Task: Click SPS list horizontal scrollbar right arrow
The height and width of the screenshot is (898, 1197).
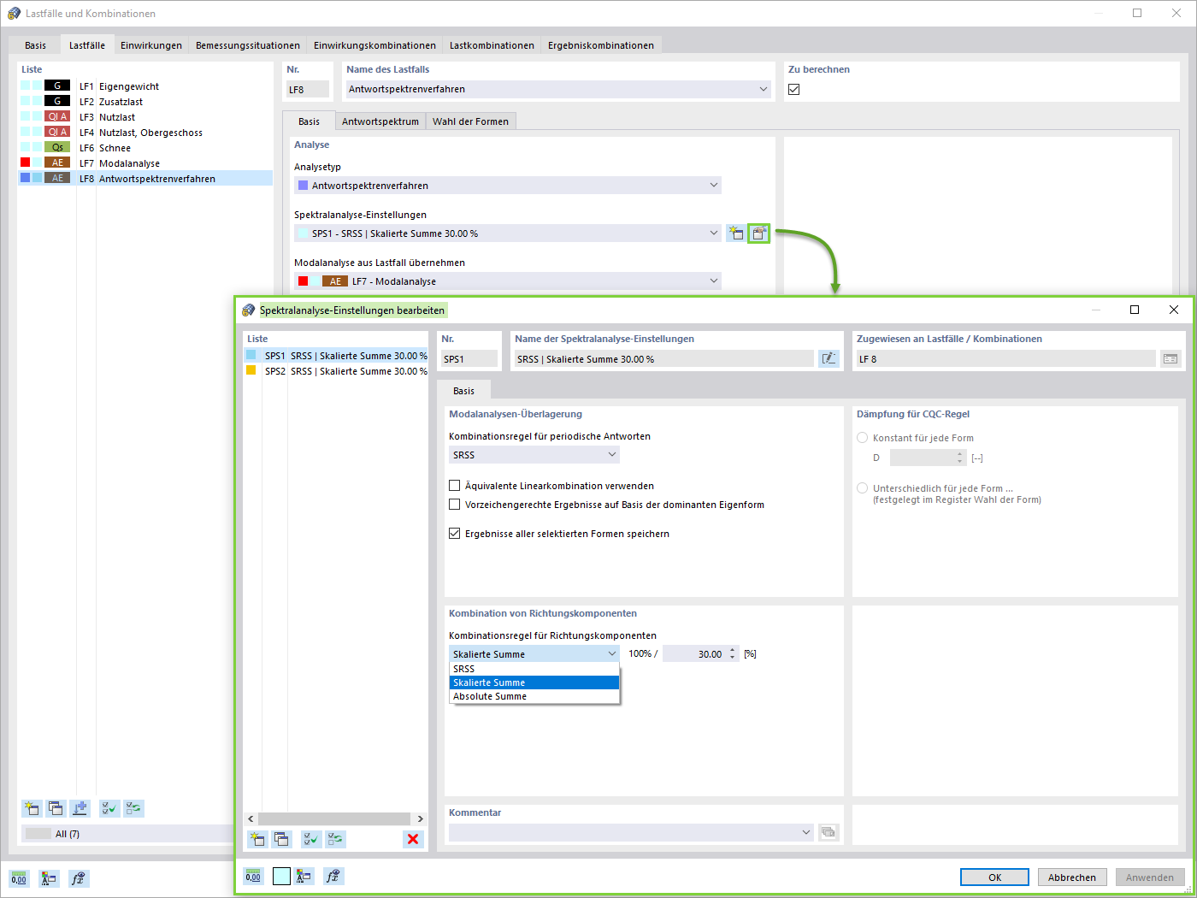Action: (420, 818)
